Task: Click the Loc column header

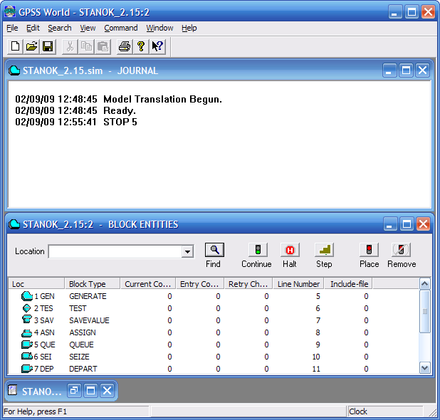Action: click(x=36, y=283)
